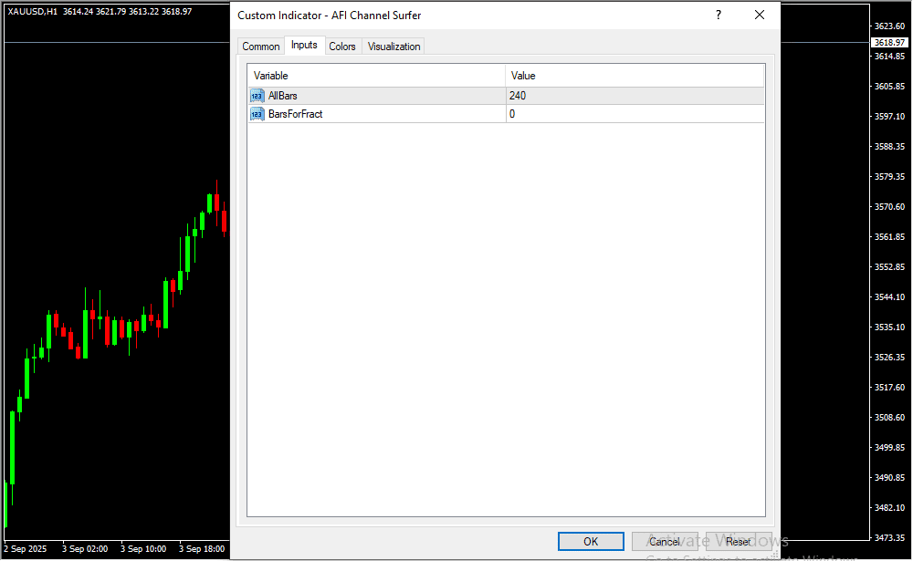
Task: Click the current price label 3618.97
Action: (888, 43)
